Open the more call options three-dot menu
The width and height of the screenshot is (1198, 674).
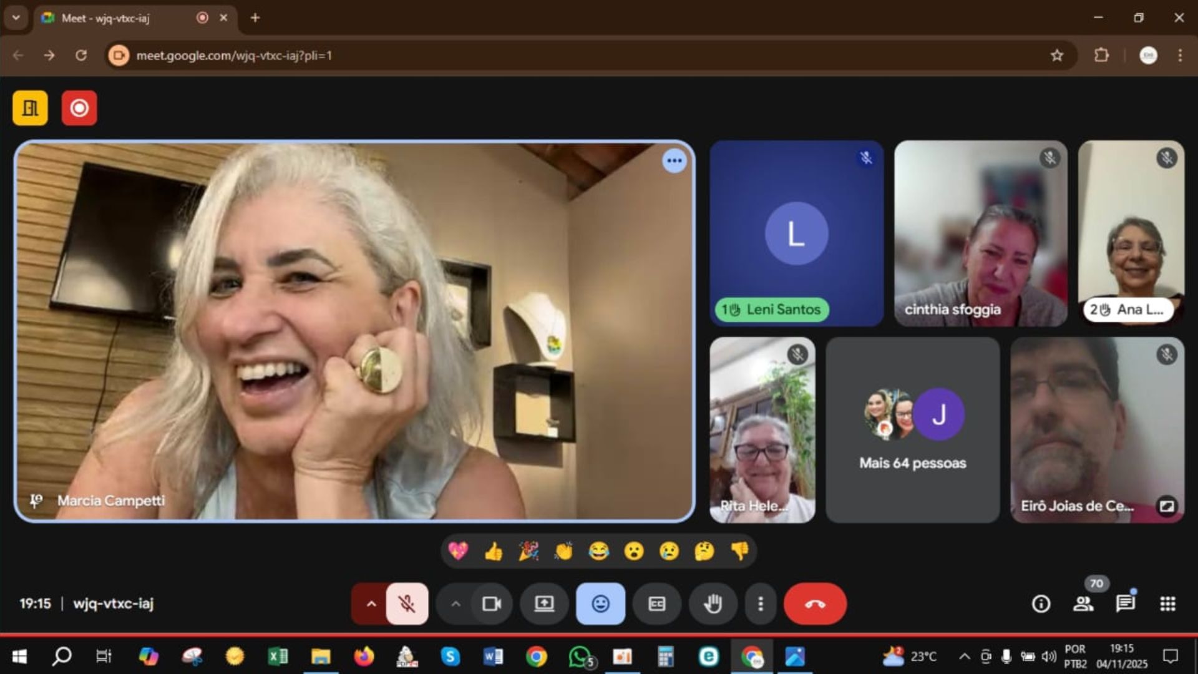click(760, 603)
